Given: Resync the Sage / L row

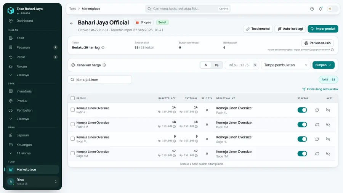Looking at the screenshot, I should [317, 139].
